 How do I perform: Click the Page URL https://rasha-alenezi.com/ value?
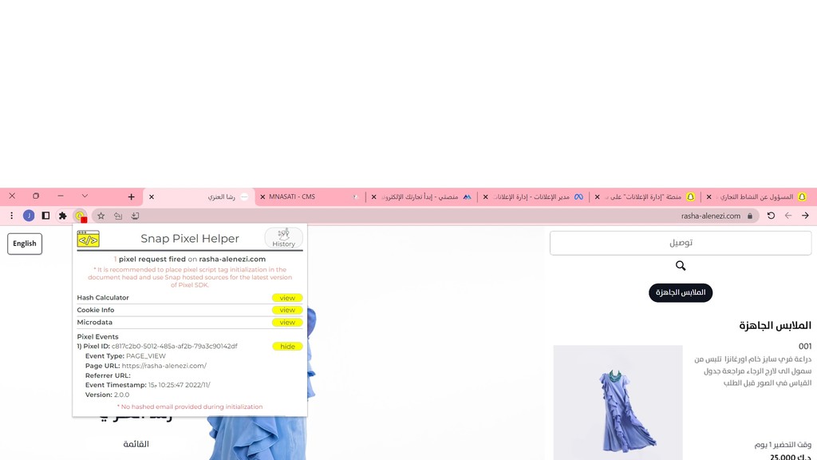point(164,366)
